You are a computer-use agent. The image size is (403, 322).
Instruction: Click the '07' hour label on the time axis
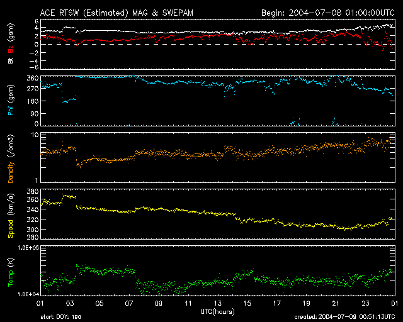(129, 304)
